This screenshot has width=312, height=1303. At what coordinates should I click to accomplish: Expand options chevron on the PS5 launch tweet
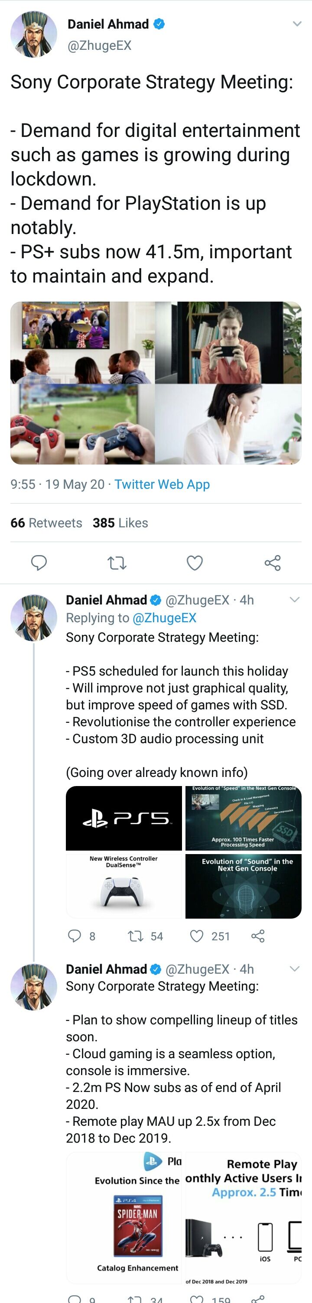tap(294, 600)
